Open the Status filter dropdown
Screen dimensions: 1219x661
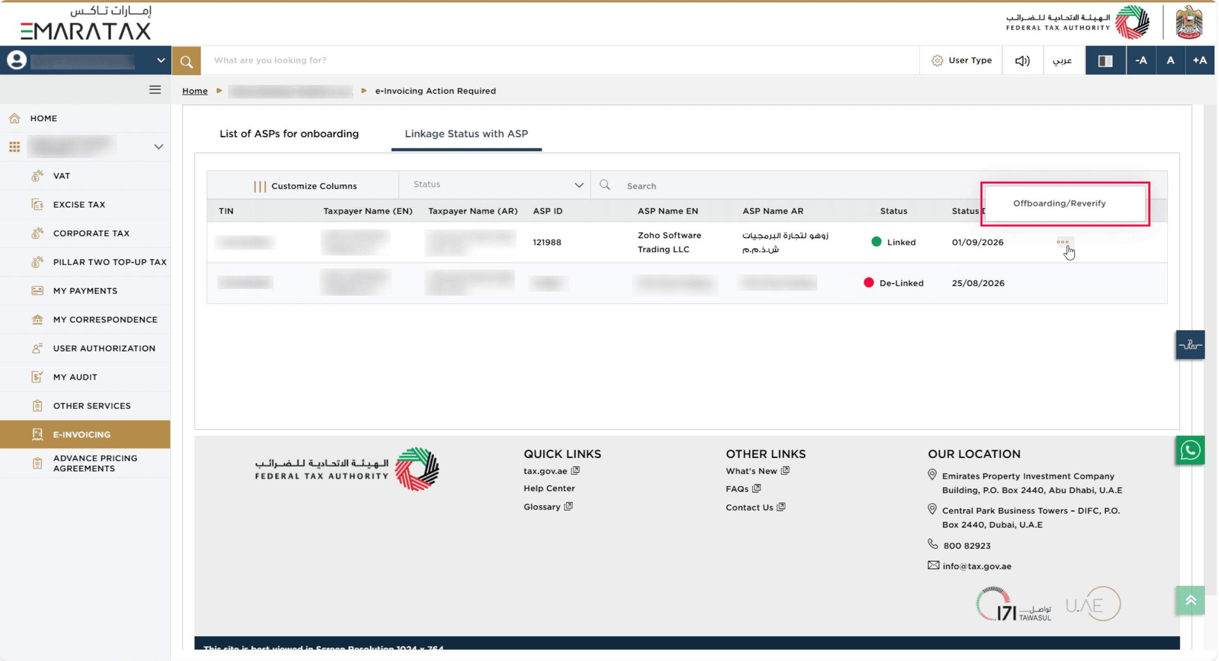coord(495,185)
